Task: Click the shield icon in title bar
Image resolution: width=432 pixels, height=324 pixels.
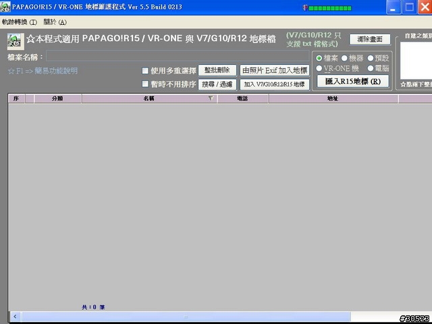Action: (305, 7)
